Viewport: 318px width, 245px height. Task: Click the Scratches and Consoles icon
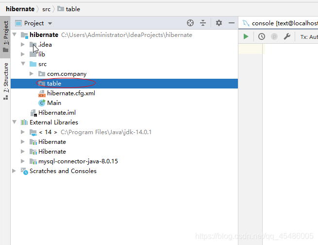[24, 171]
